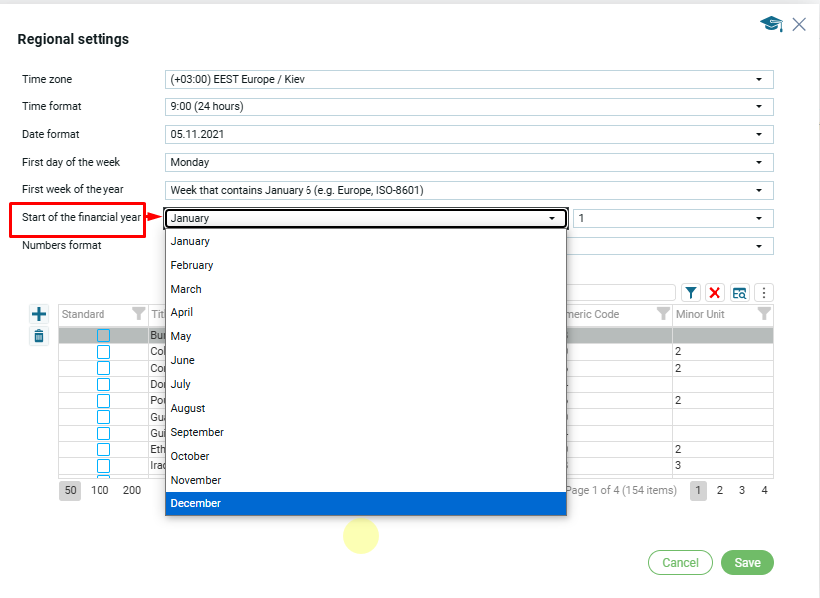Tick the Standard checkbox in third row
This screenshot has height=598, width=820.
pos(103,368)
